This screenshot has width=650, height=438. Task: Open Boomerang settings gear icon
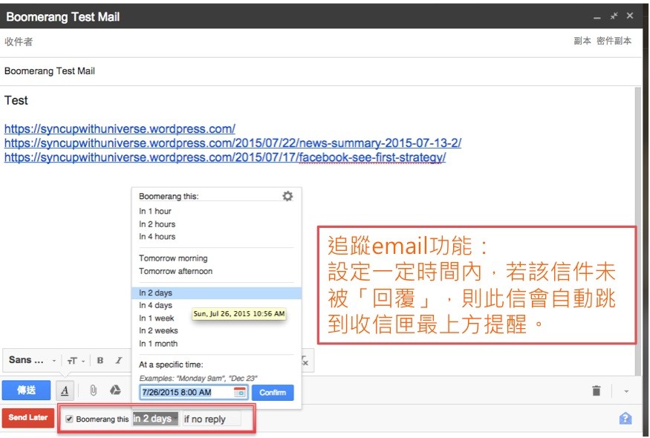[287, 196]
